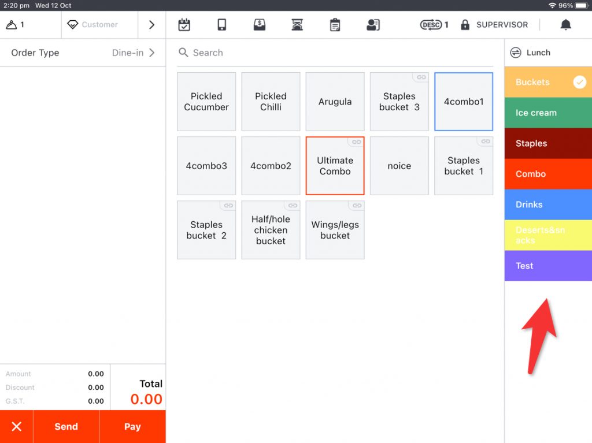Screen dimensions: 592x443
Task: Open the customer profile card icon
Action: pos(373,25)
